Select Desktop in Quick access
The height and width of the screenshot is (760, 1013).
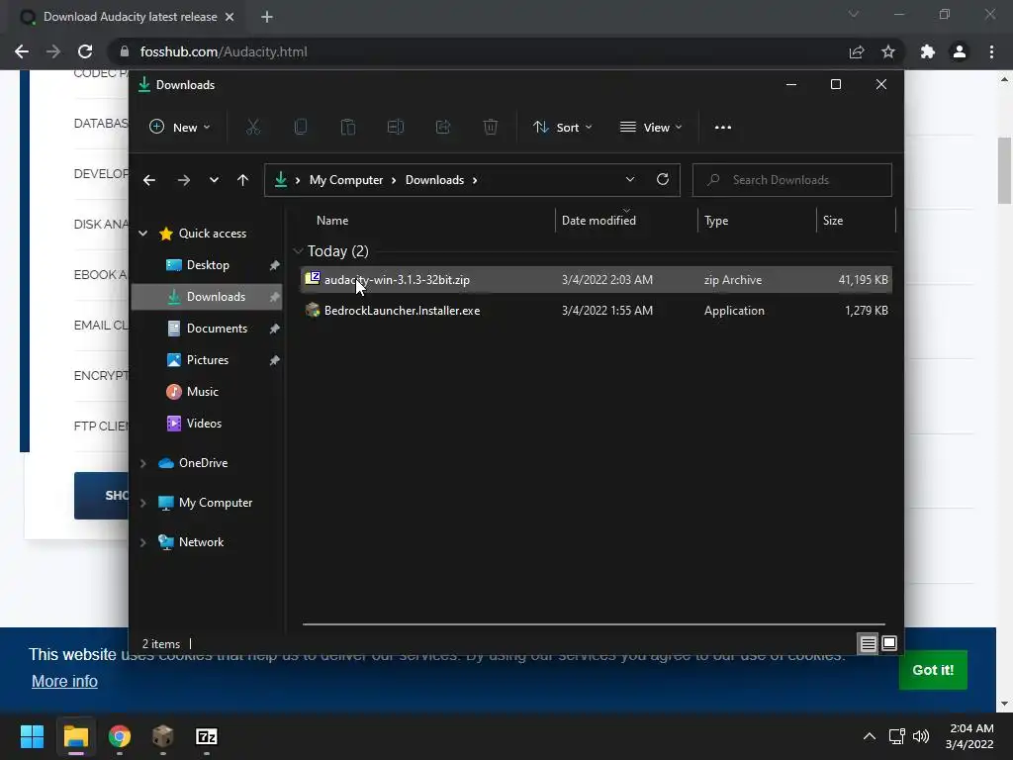[x=208, y=265]
